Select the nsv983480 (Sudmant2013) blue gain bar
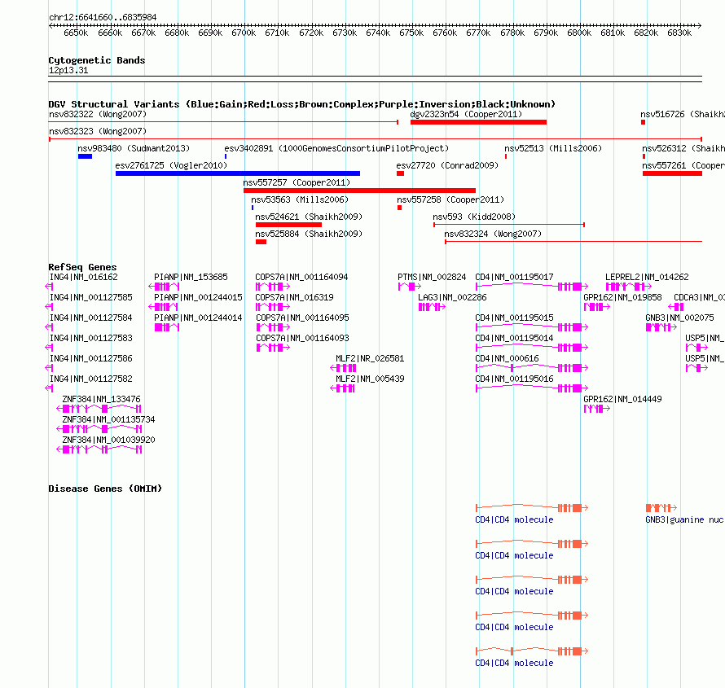The image size is (725, 688). (x=85, y=156)
